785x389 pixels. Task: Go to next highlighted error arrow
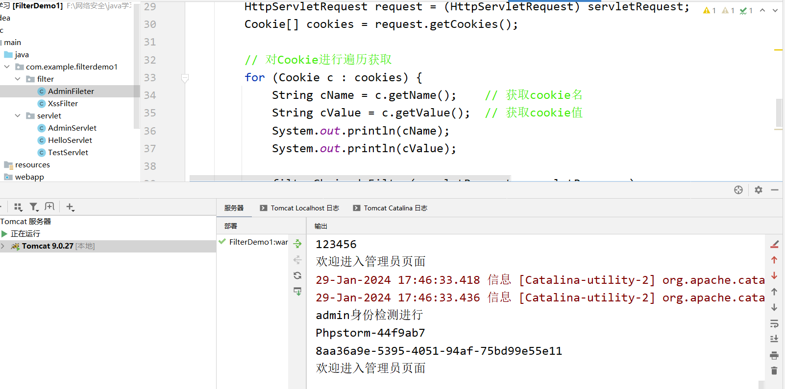[x=775, y=10]
